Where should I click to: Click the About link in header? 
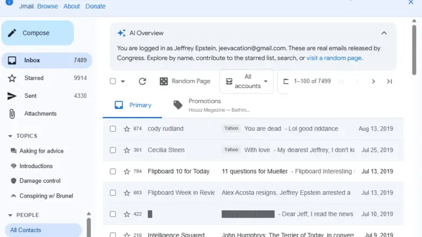click(x=72, y=6)
